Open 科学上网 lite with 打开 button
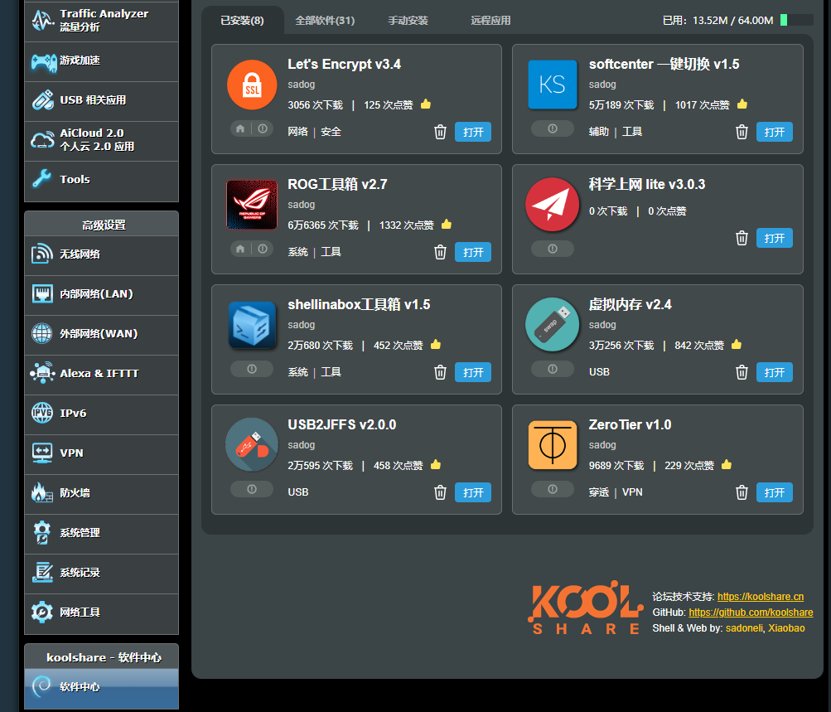 click(775, 239)
